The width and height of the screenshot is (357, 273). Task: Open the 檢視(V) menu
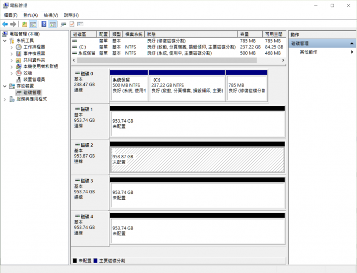(x=51, y=15)
